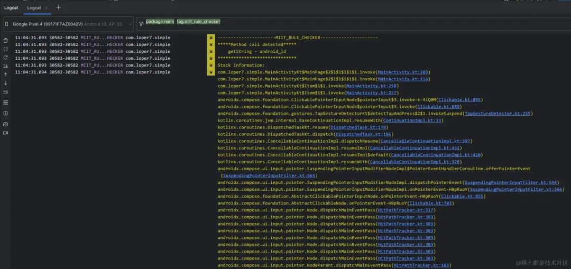Select the BaseContinuationImpl.resumeWith stack line
Screen dimensions: 571x269
330,120
